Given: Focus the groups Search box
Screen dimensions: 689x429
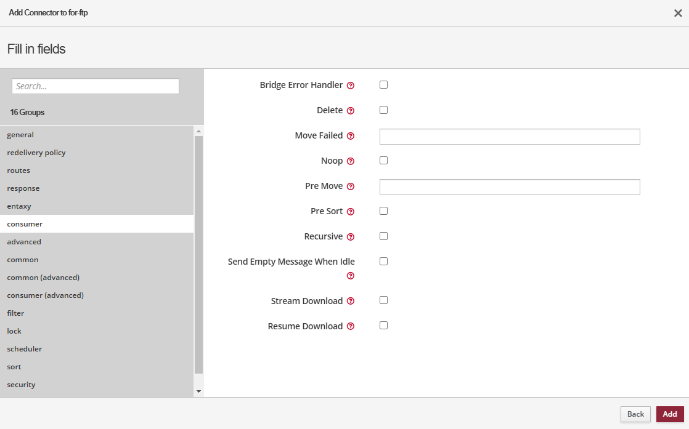Looking at the screenshot, I should coord(96,86).
